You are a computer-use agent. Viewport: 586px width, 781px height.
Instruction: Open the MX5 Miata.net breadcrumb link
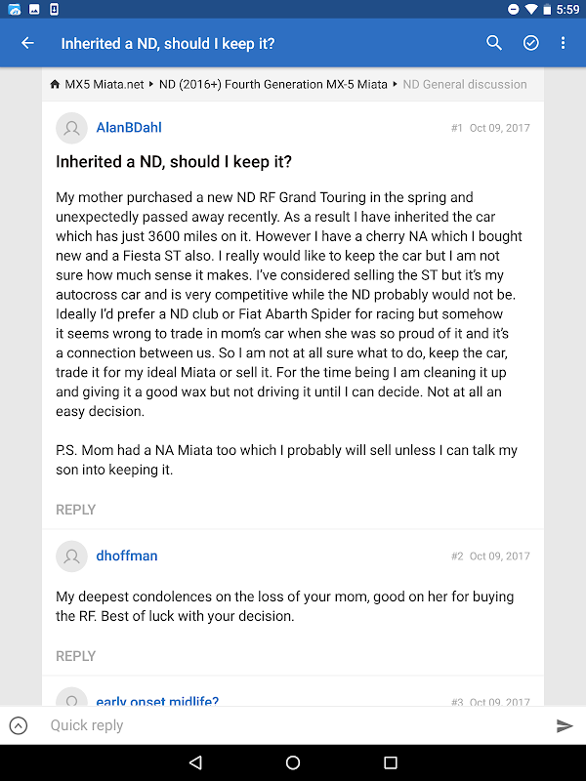point(104,85)
